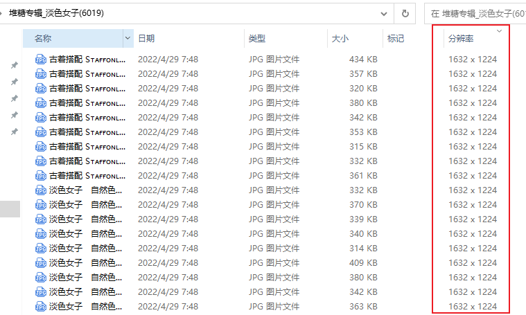Viewport: 526px width, 315px height.
Task: Sort by the 大小 column header
Action: click(340, 39)
